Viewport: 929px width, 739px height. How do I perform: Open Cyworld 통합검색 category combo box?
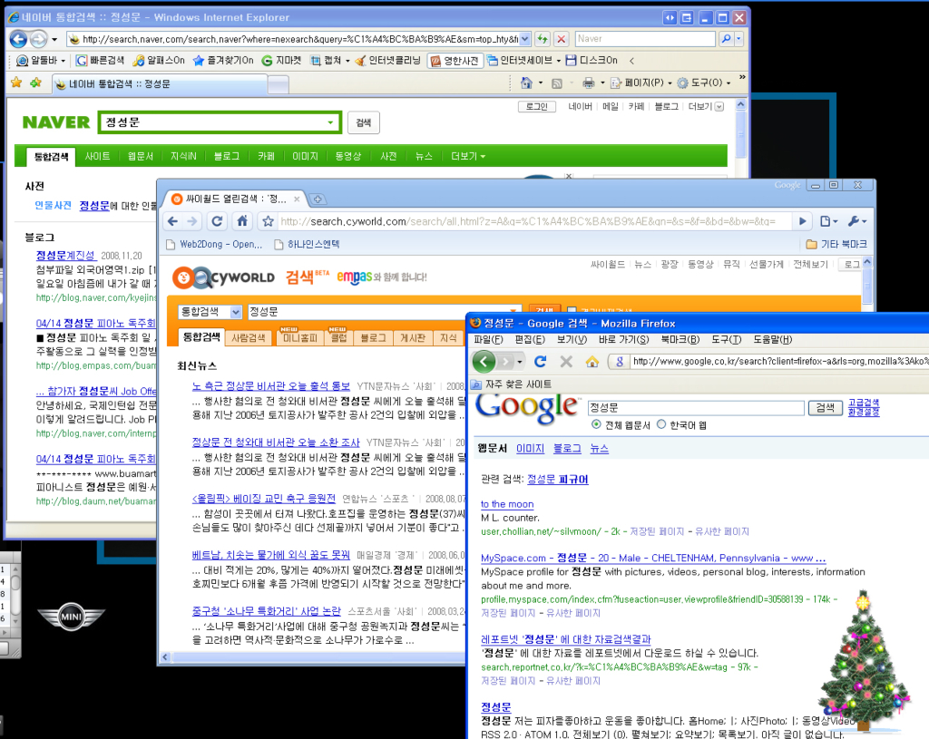coord(210,312)
